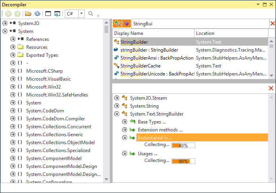Click the search magnifier icon in toolbar
Screen dimensions: 276x193
click(91, 14)
